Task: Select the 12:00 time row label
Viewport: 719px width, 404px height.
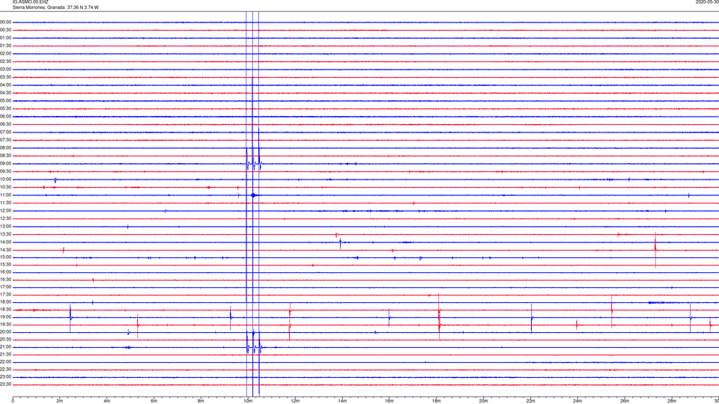Action: 5,211
